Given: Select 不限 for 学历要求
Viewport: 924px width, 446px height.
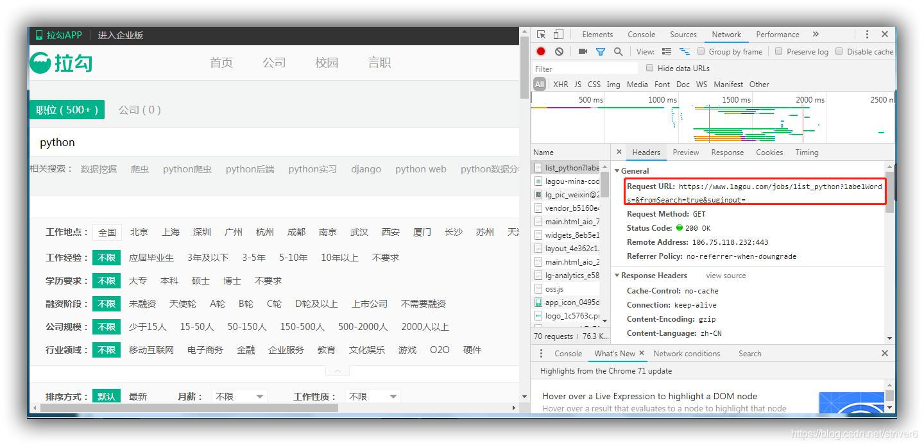Looking at the screenshot, I should point(107,281).
